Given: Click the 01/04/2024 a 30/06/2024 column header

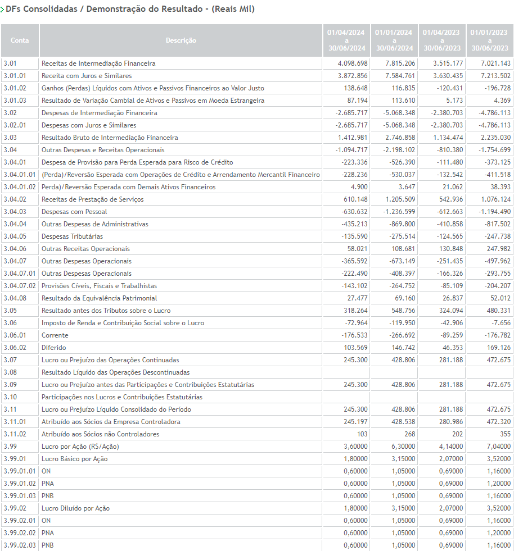Looking at the screenshot, I should point(346,40).
